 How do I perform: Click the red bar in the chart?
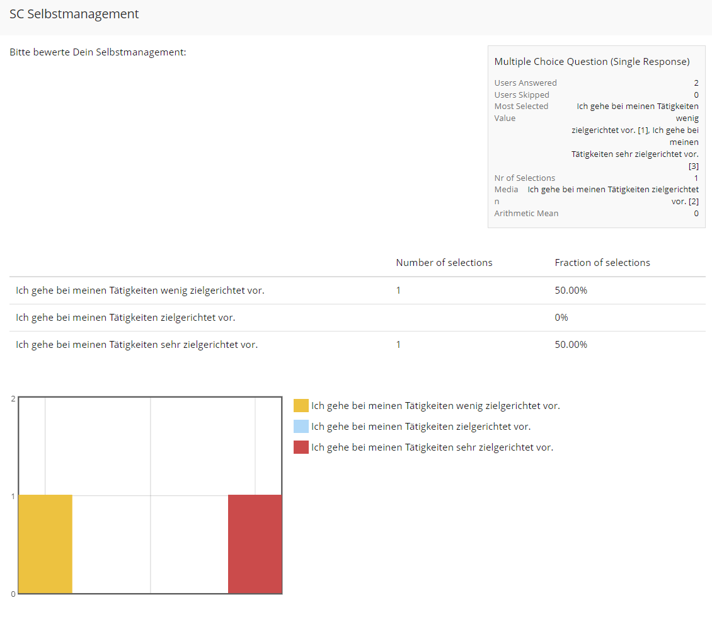(x=255, y=543)
